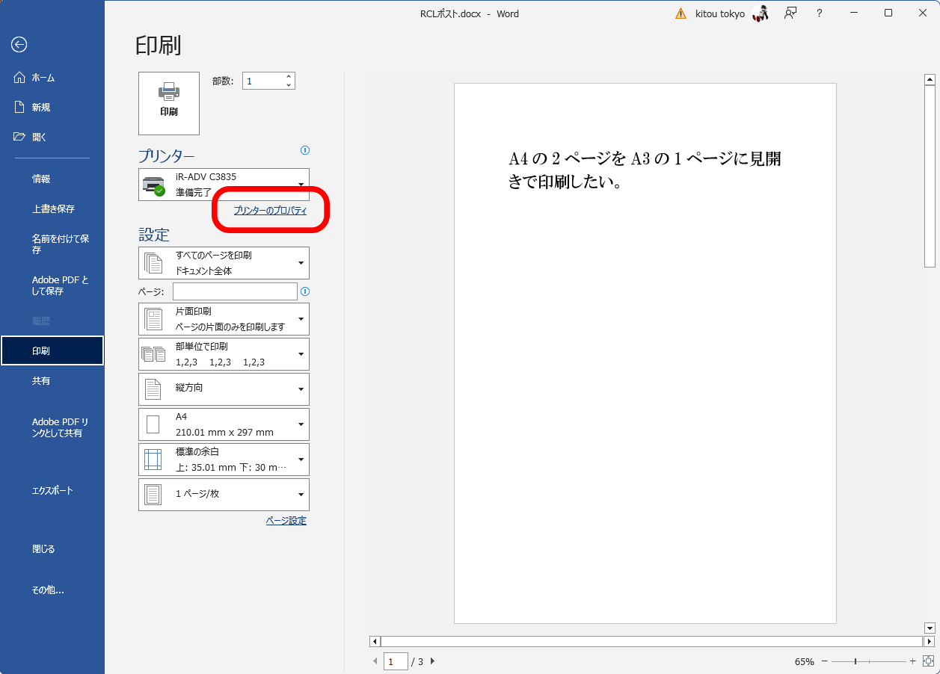
Task: Navigate back using the arrow at top left
Action: pyautogui.click(x=20, y=45)
